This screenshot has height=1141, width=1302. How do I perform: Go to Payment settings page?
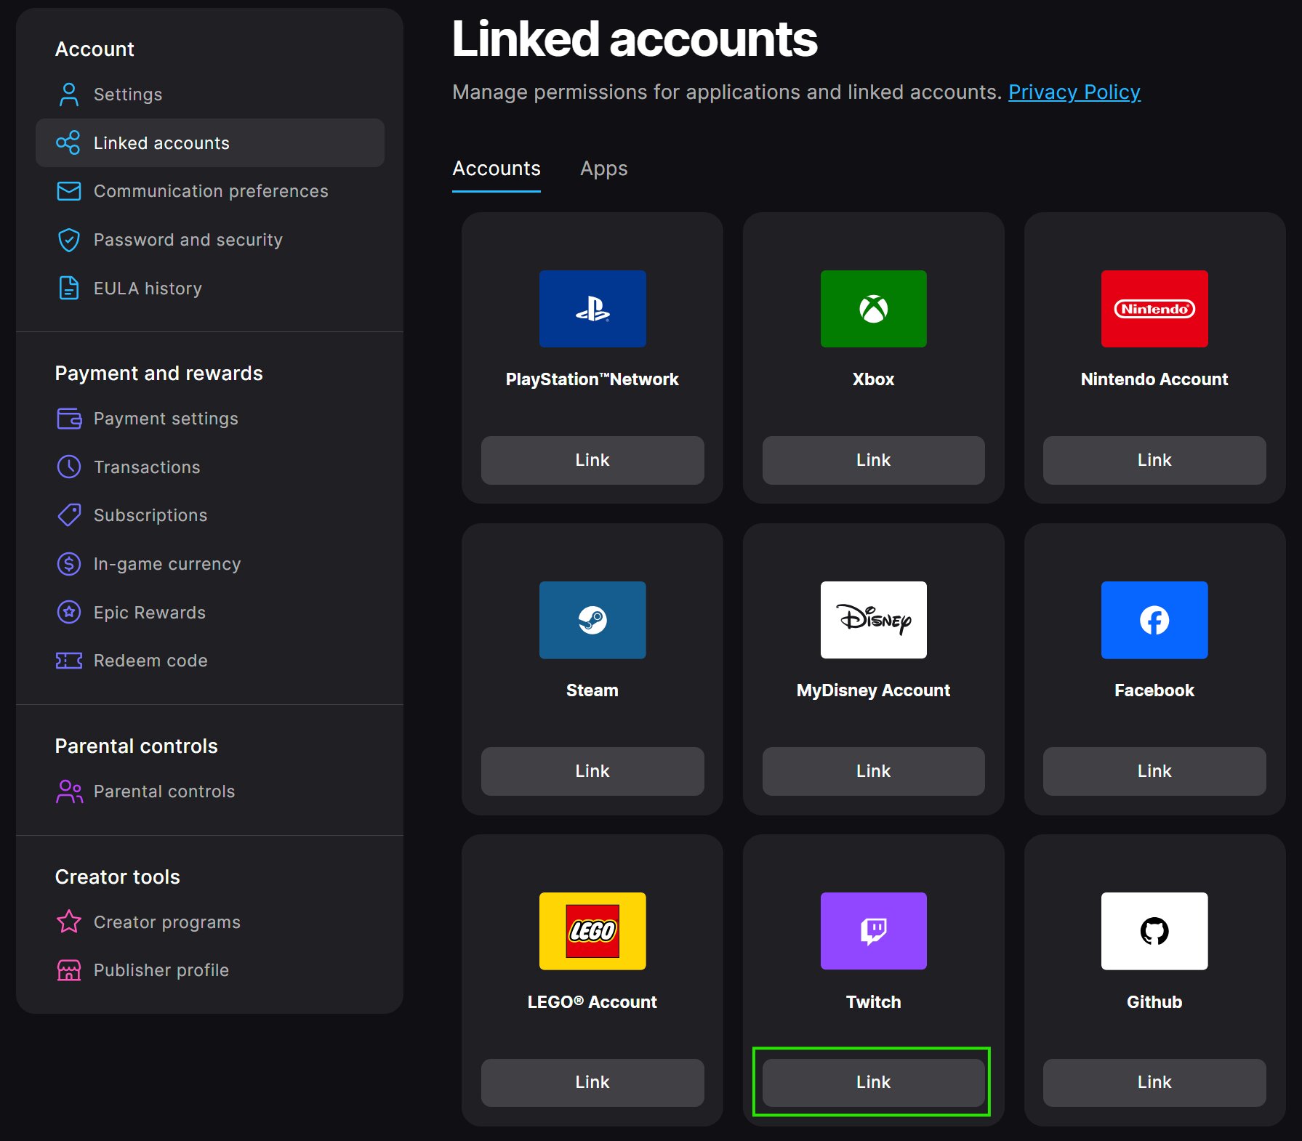tap(166, 419)
